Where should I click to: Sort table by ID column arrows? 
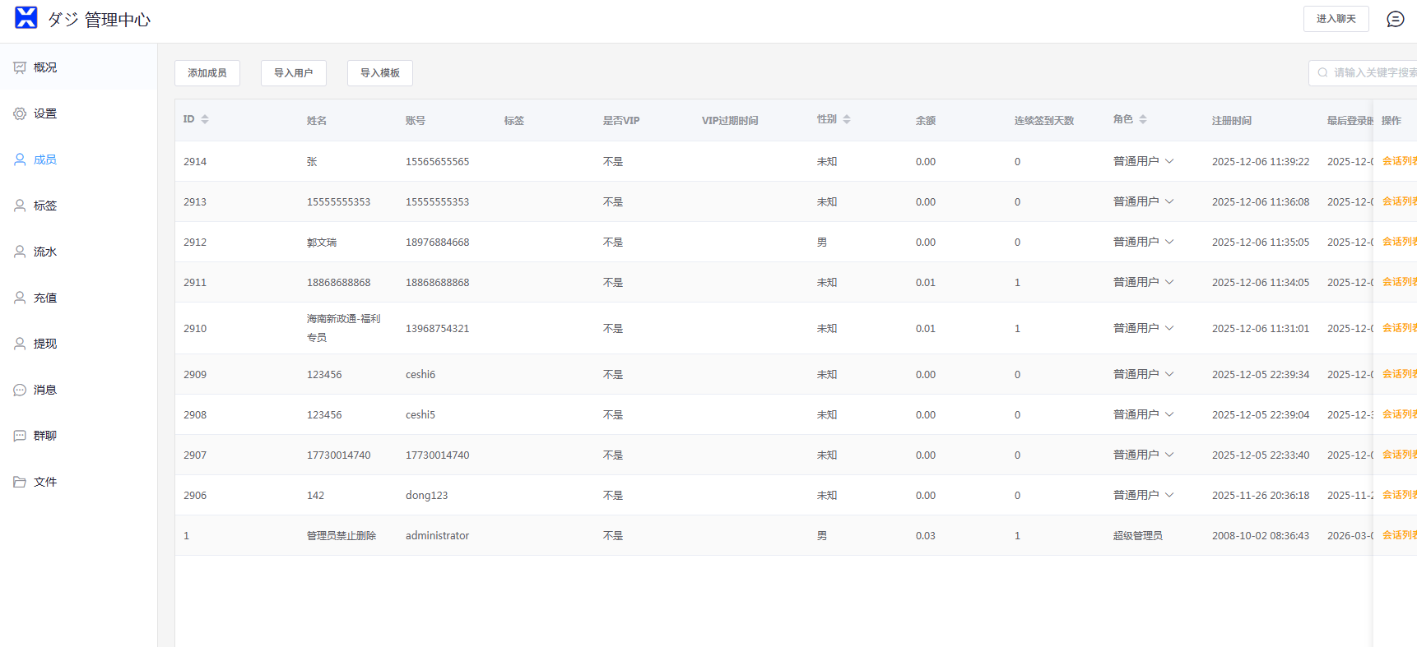[205, 120]
